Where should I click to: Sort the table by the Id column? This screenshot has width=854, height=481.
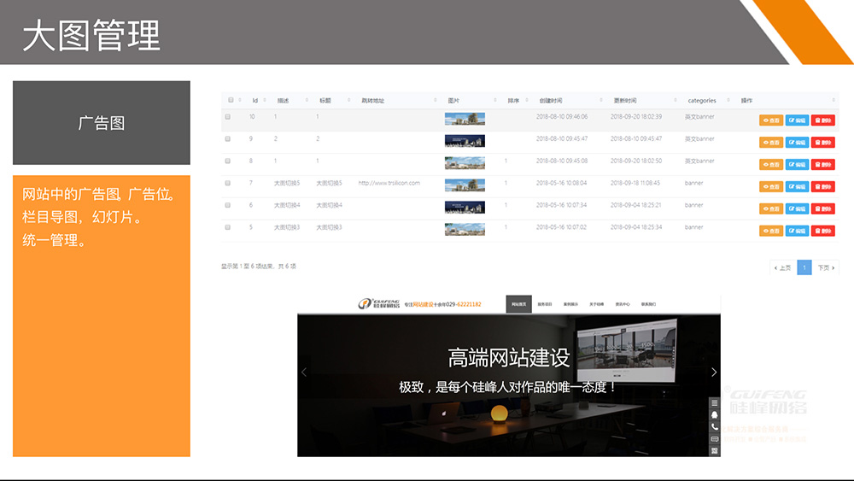coord(255,100)
